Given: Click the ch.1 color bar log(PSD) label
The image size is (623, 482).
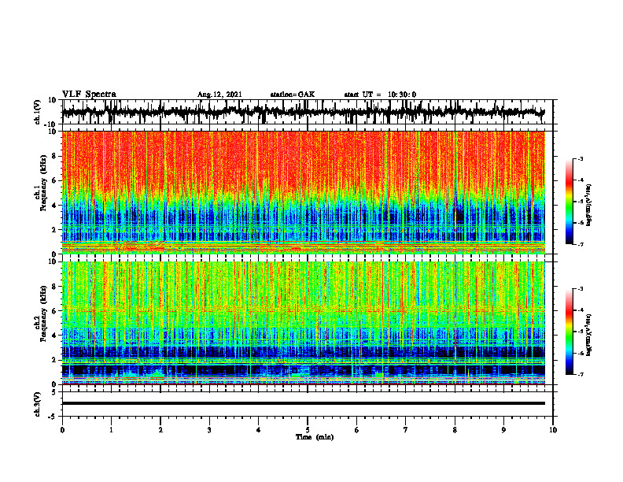Looking at the screenshot, I should (589, 206).
